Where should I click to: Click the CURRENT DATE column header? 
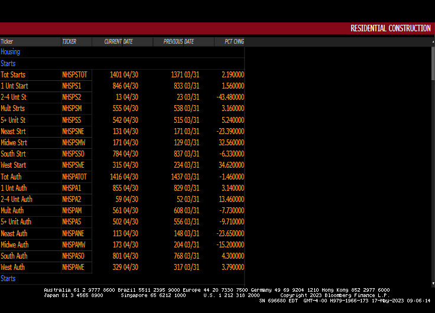point(118,42)
